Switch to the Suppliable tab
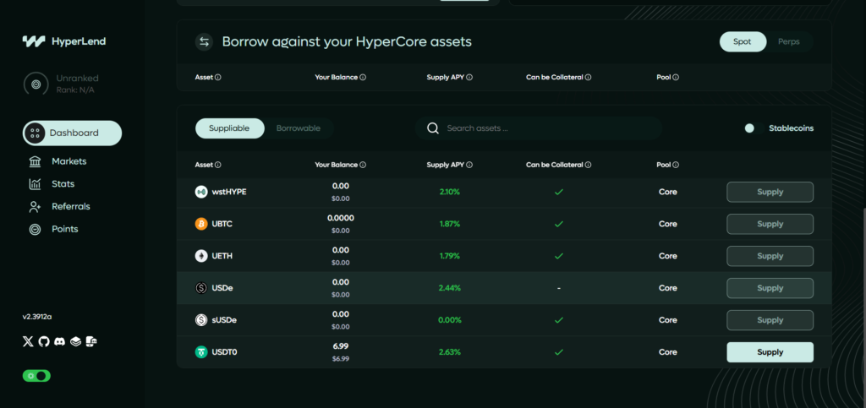 pyautogui.click(x=229, y=128)
